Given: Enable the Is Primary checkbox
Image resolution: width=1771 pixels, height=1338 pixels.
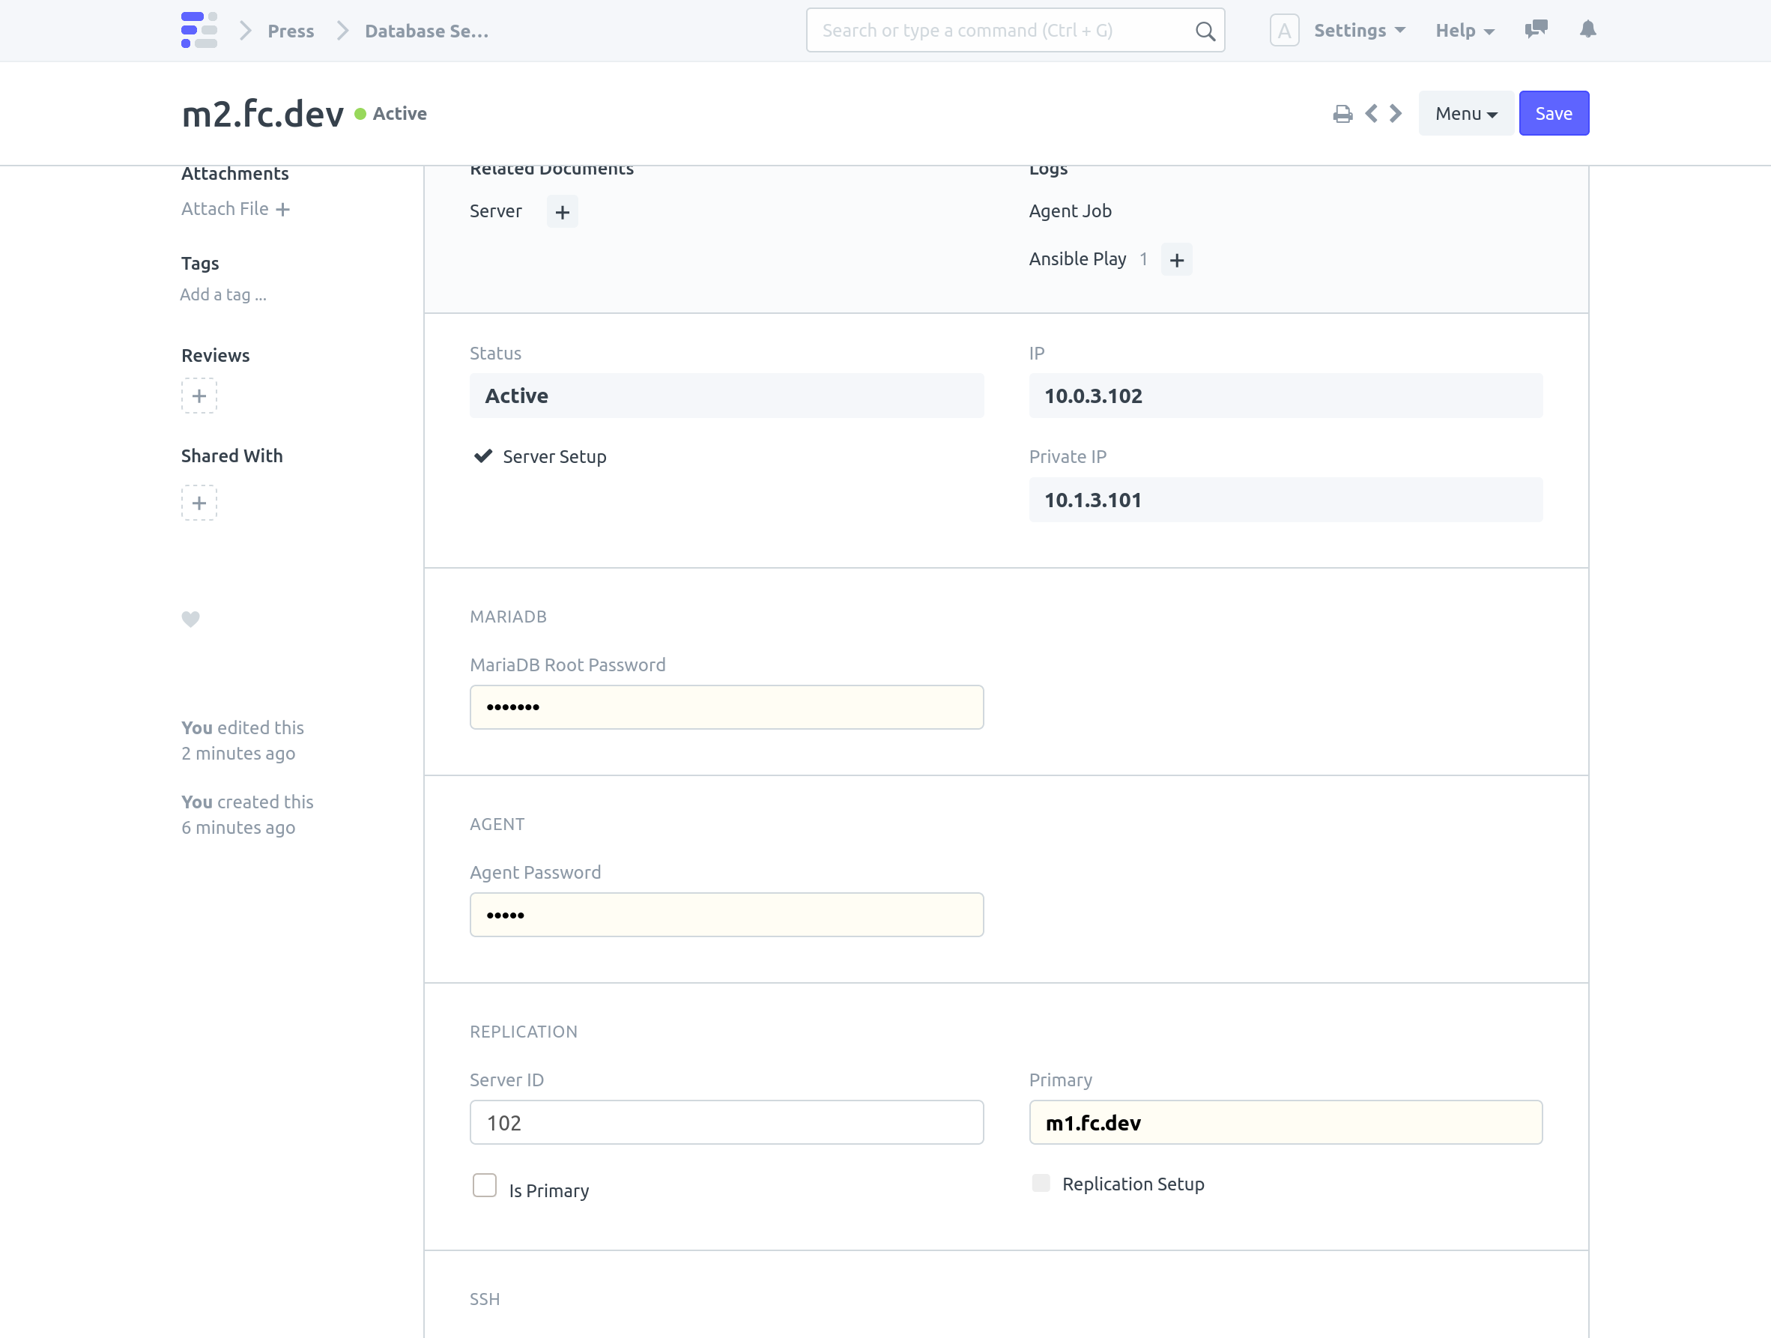Looking at the screenshot, I should (485, 1186).
